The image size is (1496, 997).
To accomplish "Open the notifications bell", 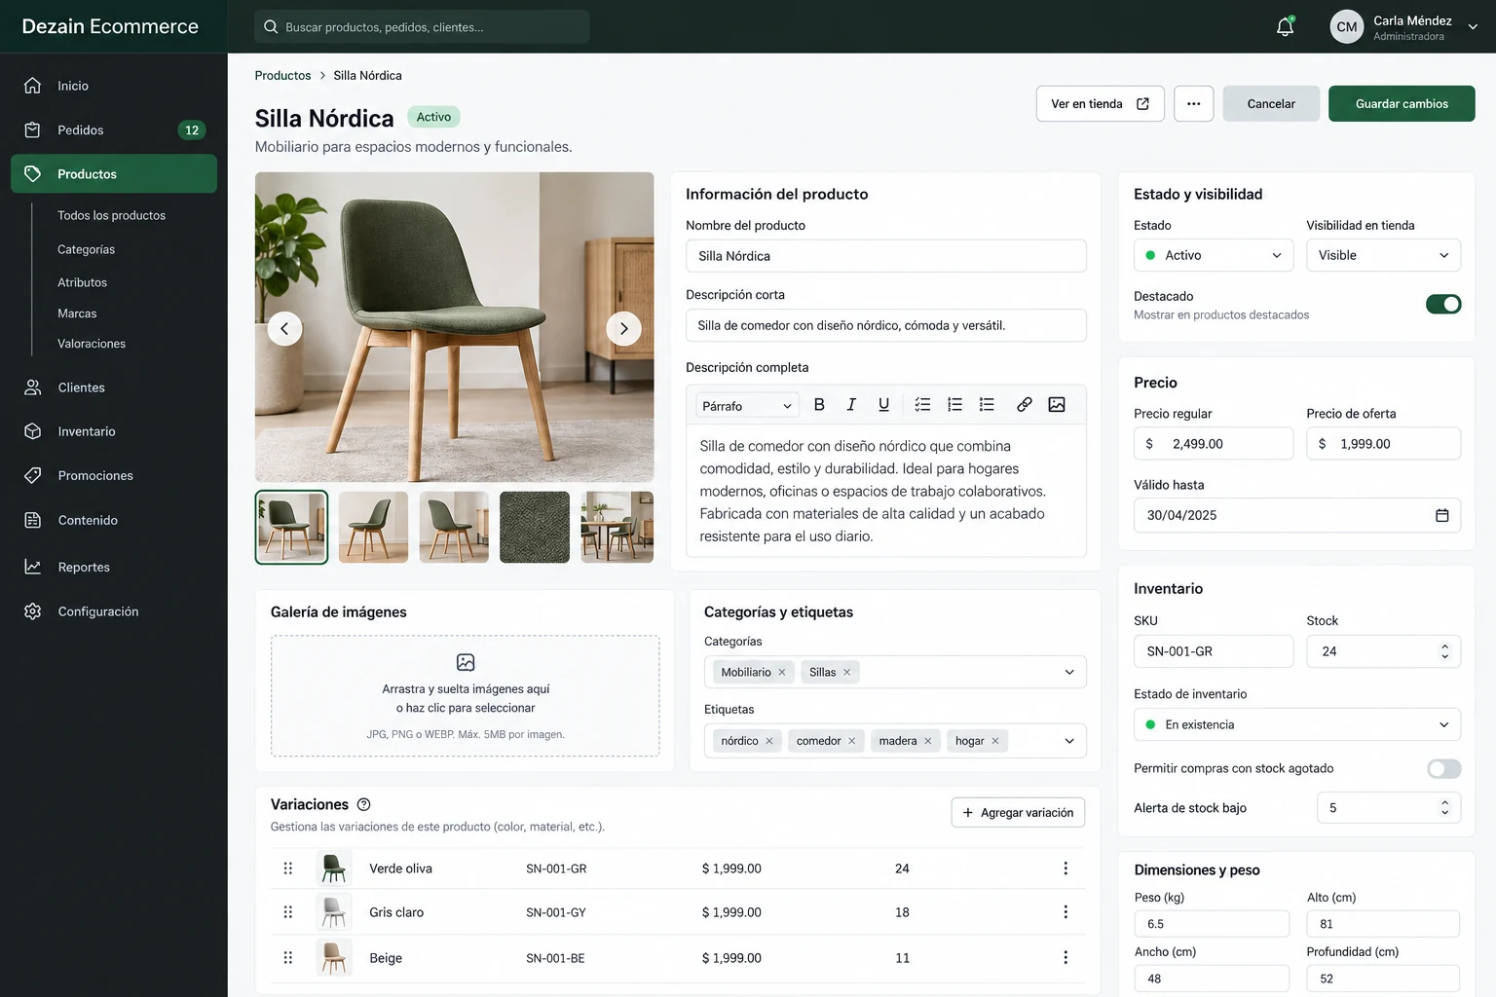I will point(1285,27).
